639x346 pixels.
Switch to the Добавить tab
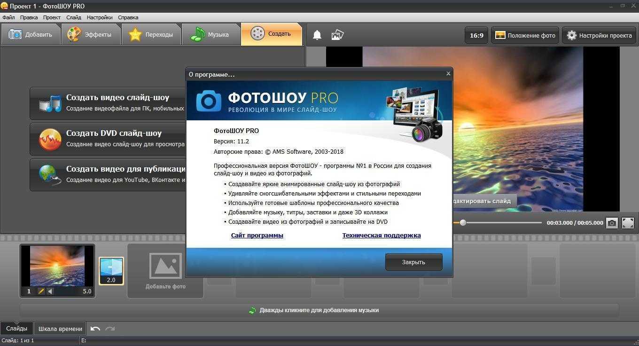click(31, 34)
